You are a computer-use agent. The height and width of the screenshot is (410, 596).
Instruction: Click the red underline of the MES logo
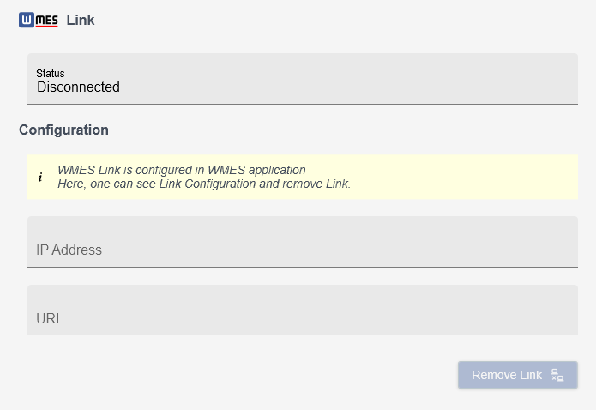(47, 26)
